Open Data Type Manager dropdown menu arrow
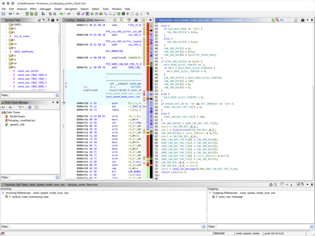The image size is (315, 236). click(53, 102)
